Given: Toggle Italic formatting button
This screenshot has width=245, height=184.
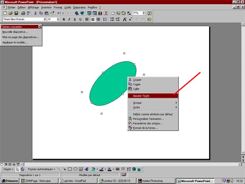Looking at the screenshot, I should click(x=69, y=19).
